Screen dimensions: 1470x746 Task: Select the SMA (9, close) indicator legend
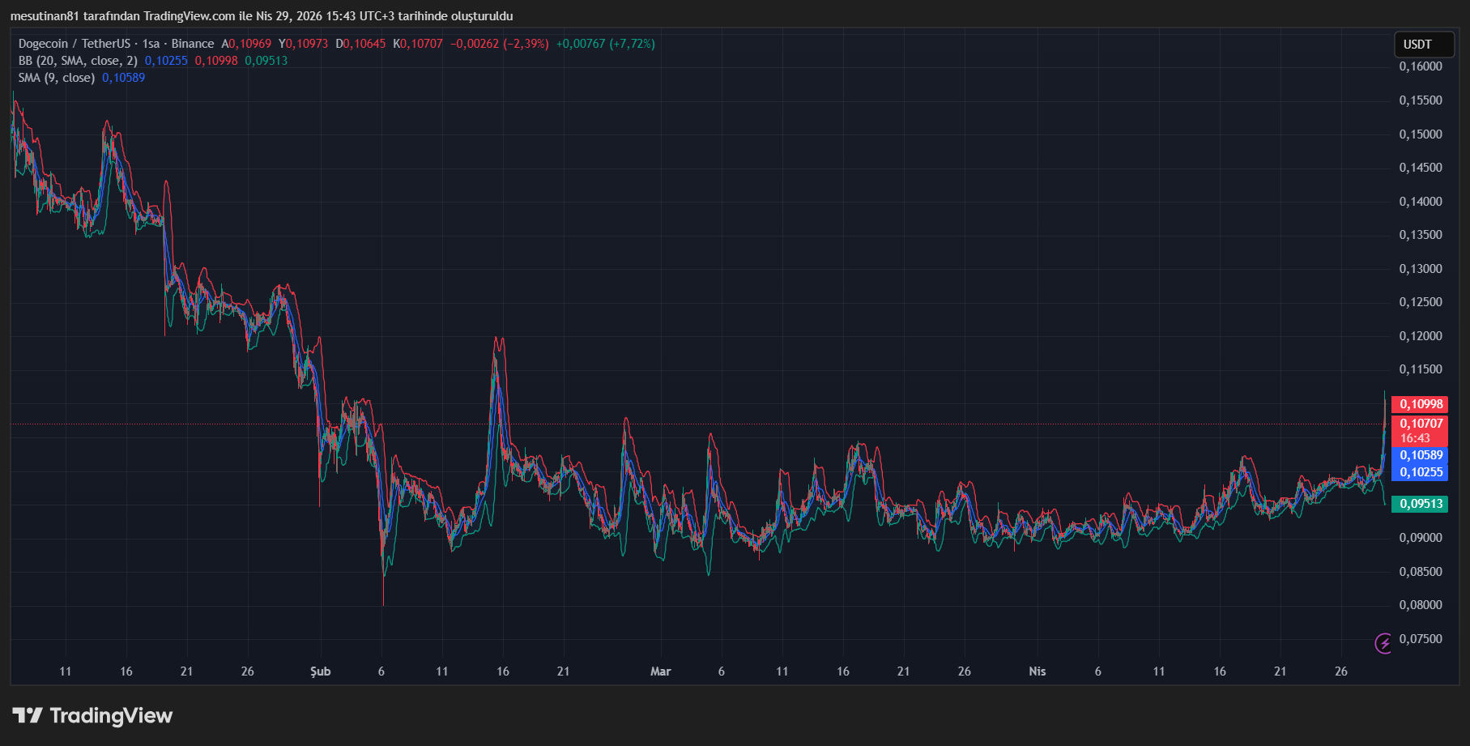57,78
